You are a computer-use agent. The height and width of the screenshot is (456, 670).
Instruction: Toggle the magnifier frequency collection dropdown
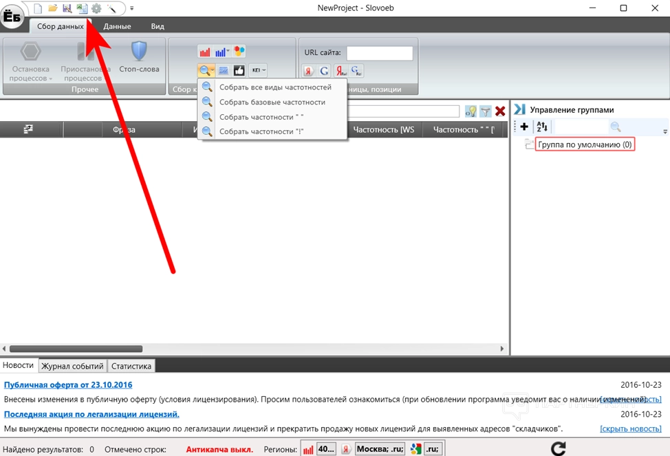coord(206,70)
